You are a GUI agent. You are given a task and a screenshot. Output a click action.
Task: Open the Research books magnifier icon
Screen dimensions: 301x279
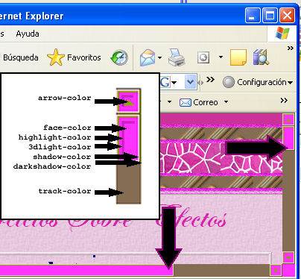[x=261, y=57]
